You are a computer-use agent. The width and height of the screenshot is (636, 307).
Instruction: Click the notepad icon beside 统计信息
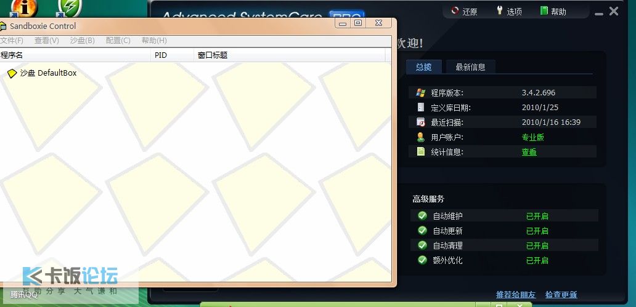(x=421, y=151)
